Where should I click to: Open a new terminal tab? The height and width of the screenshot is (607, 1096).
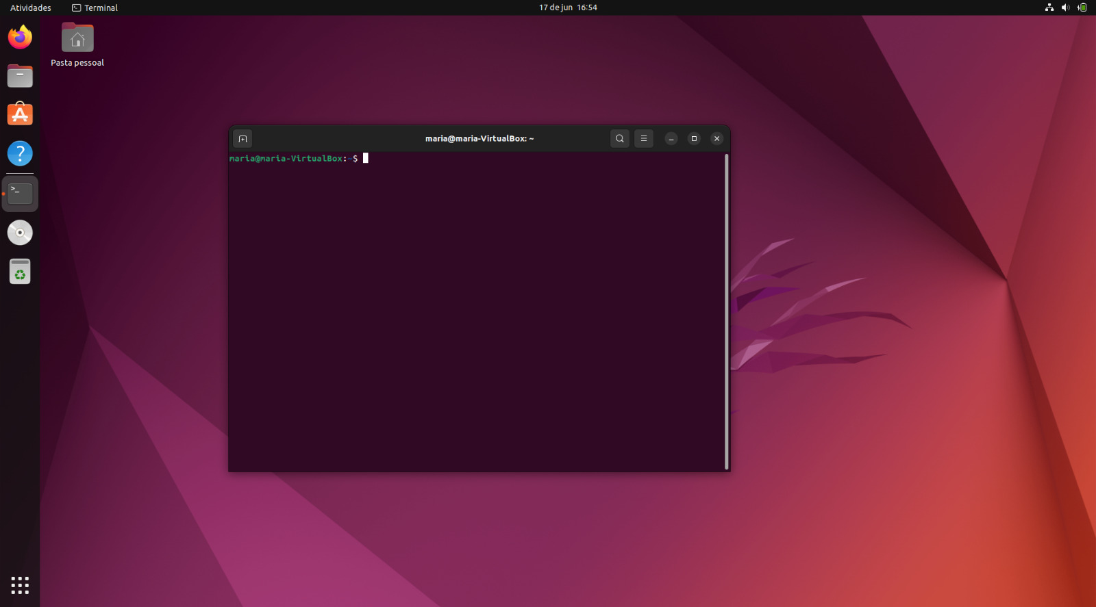(242, 139)
